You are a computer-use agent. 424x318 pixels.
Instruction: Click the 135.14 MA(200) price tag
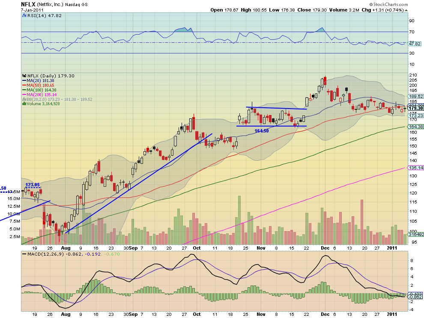click(416, 168)
